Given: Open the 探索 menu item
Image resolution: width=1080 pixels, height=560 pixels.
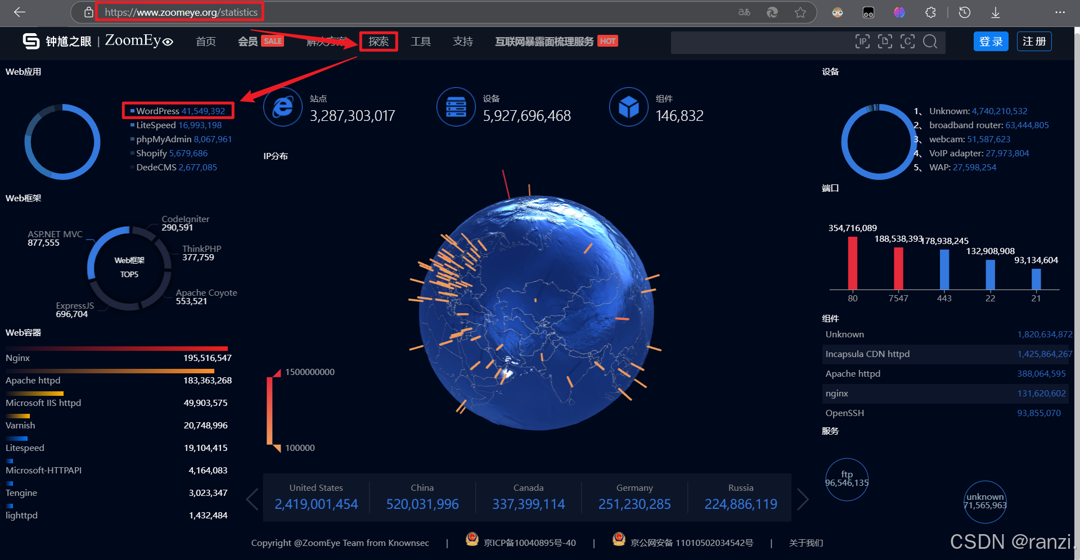Looking at the screenshot, I should (379, 42).
